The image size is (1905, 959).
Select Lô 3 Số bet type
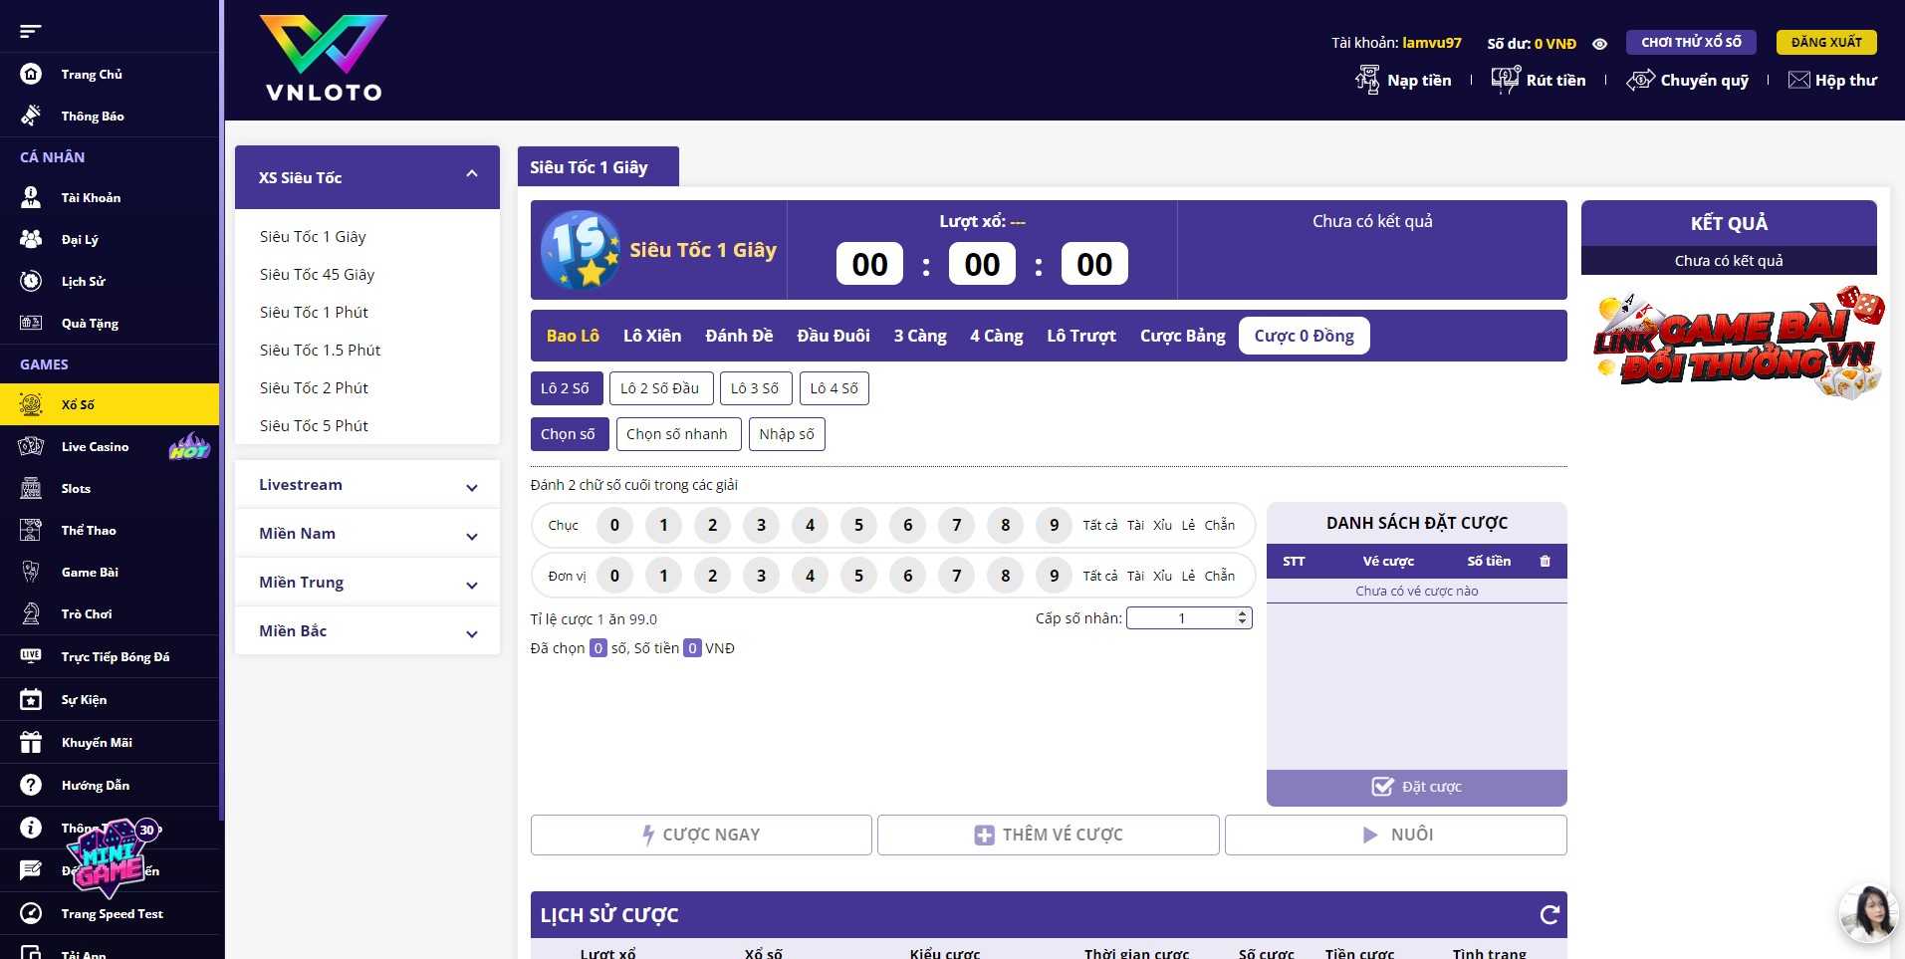(x=756, y=388)
